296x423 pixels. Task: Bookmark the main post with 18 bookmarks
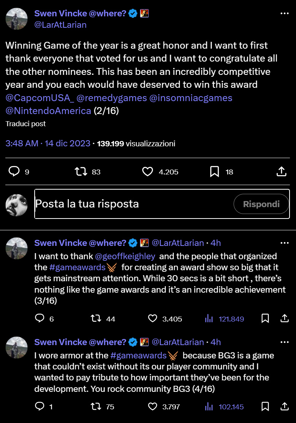point(215,172)
